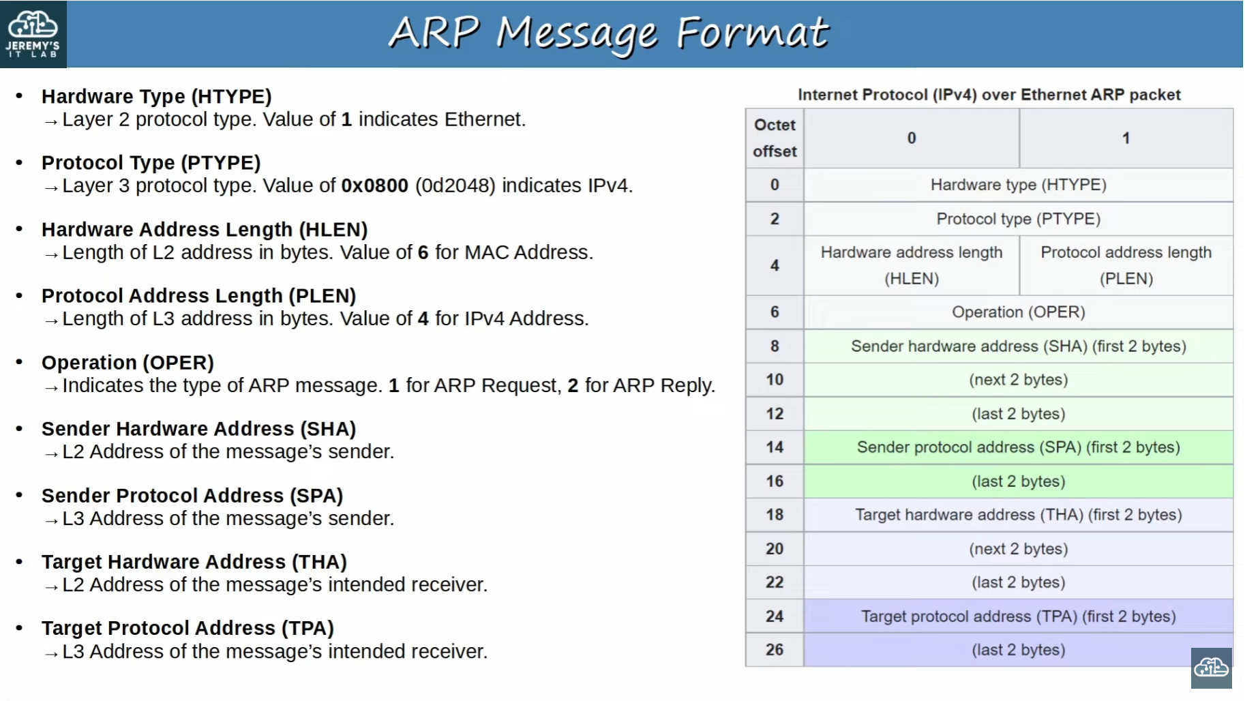Click the 'Sender protocol address (SPA) (first 2 bytes)' cell
The width and height of the screenshot is (1245, 701).
(1019, 447)
